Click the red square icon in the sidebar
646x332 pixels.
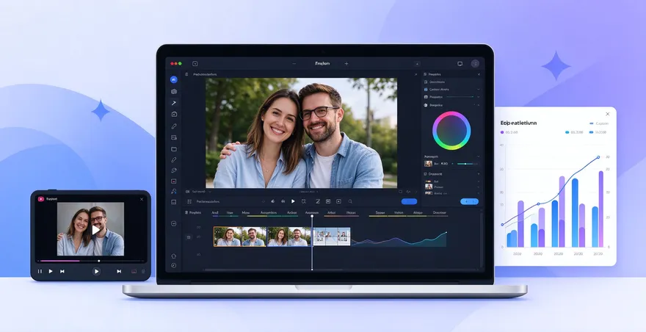tap(173, 181)
